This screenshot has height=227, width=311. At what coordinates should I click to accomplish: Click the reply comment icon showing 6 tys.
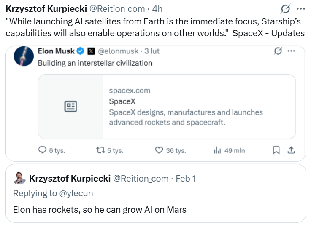[43, 150]
